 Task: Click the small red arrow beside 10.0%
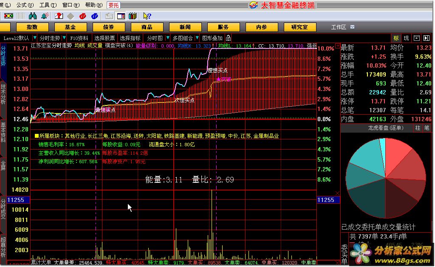coord(337,46)
